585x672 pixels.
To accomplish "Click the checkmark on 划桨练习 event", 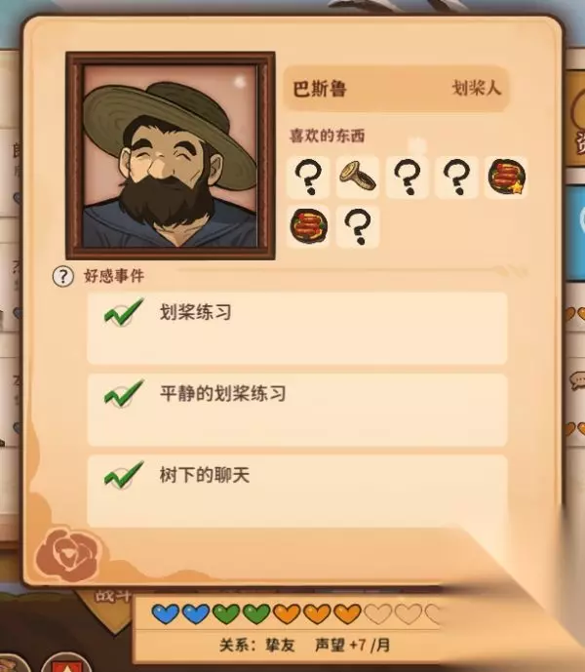I will pyautogui.click(x=124, y=312).
